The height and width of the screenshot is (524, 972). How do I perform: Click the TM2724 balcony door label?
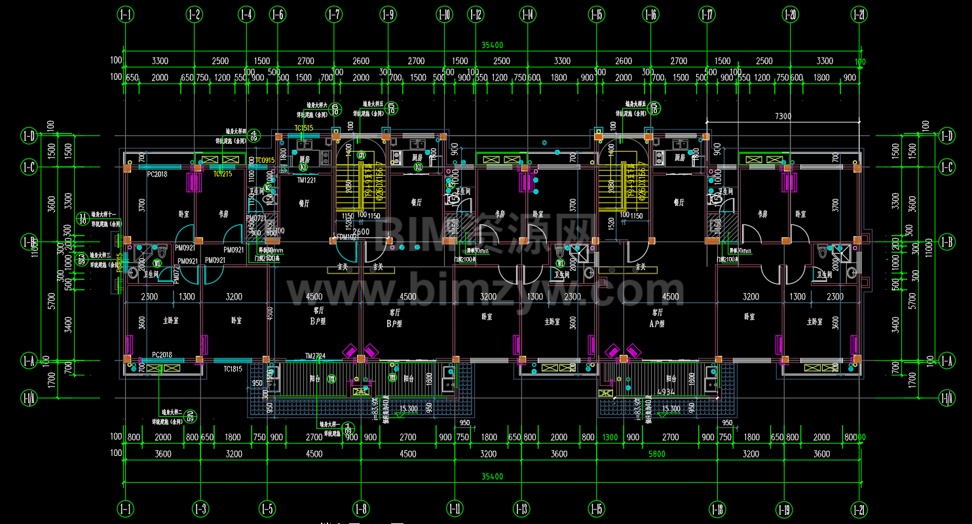click(x=315, y=356)
